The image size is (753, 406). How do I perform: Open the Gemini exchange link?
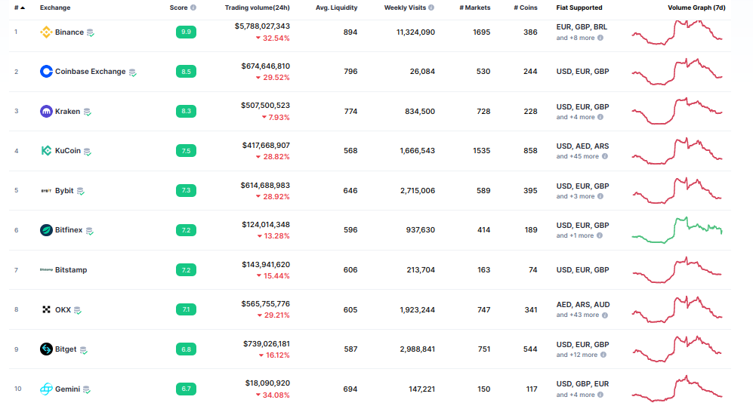pyautogui.click(x=68, y=389)
